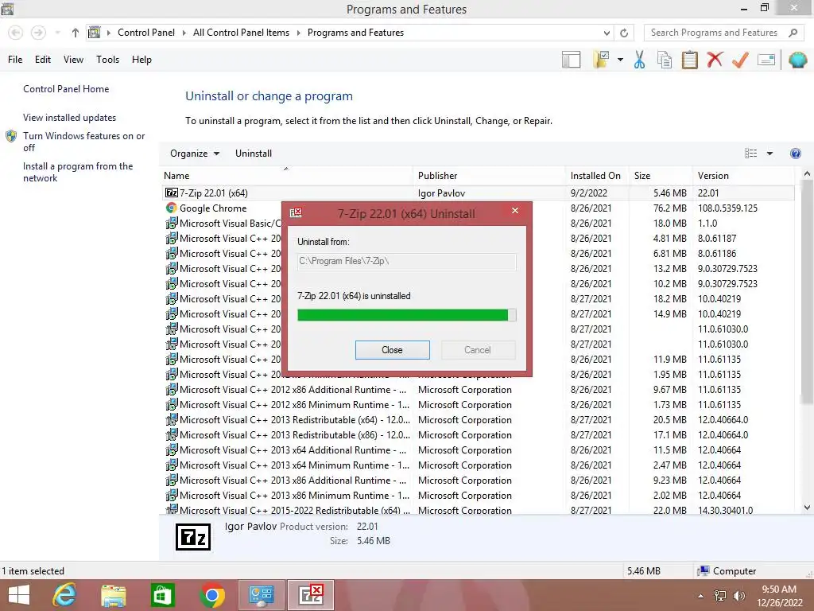The image size is (814, 611).
Task: Click the Paste clipboard toolbar icon
Action: pyautogui.click(x=689, y=60)
